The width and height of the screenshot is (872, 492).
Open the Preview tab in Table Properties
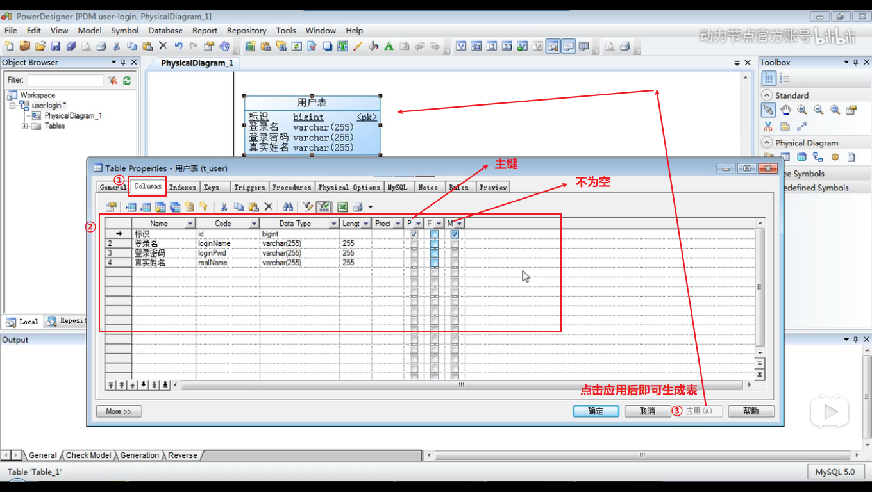point(493,187)
